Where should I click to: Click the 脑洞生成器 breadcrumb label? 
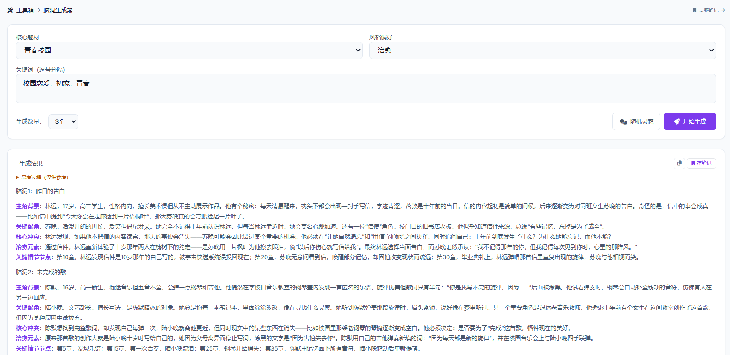[58, 10]
